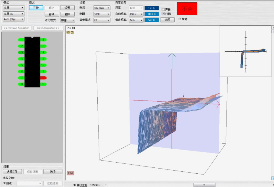Screen dimensions: 274x187
Task: Click the 5kHz stop frequency display
Action: click(x=152, y=20)
